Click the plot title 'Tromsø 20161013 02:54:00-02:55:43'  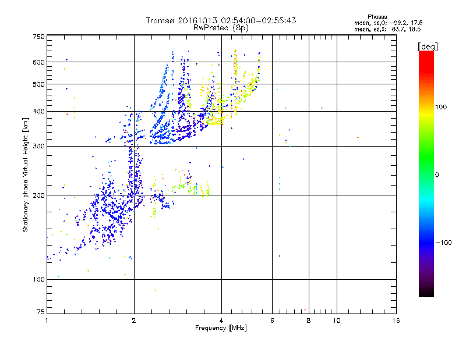[221, 20]
